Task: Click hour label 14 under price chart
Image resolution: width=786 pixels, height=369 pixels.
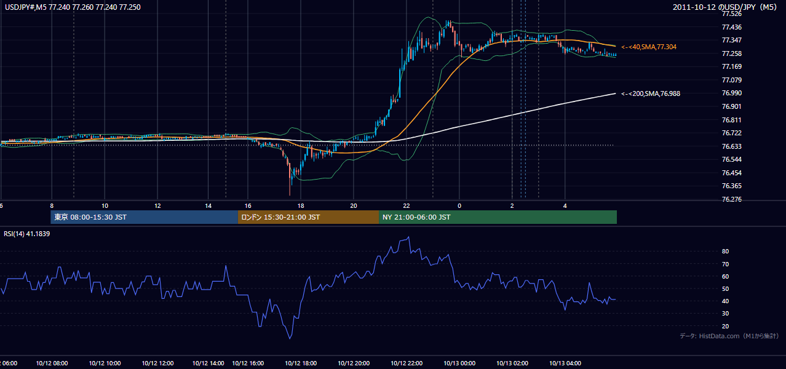Action: (209, 205)
